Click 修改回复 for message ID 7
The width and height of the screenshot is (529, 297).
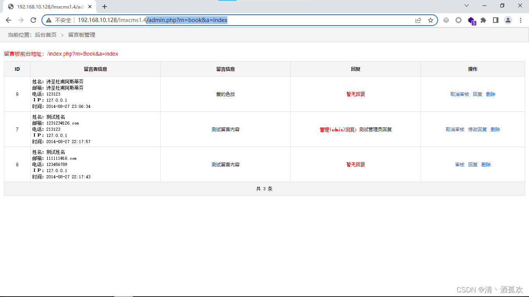[477, 130]
